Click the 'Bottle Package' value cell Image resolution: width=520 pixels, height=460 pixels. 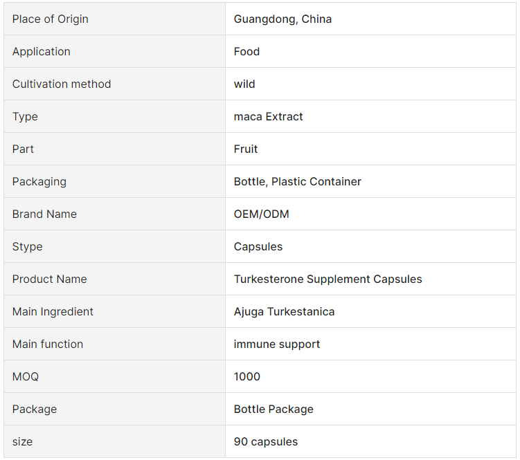click(370, 409)
